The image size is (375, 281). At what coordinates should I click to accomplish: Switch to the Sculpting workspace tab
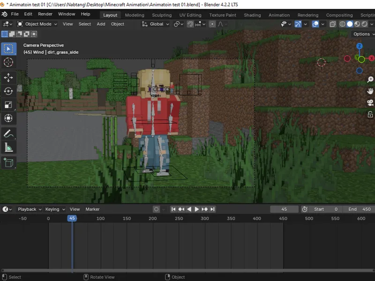[161, 15]
